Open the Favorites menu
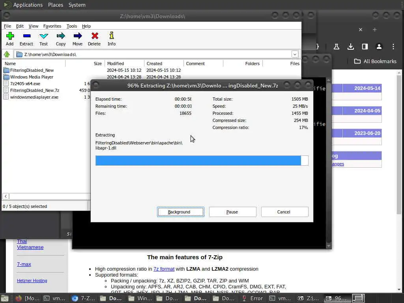The width and height of the screenshot is (404, 303). [52, 26]
